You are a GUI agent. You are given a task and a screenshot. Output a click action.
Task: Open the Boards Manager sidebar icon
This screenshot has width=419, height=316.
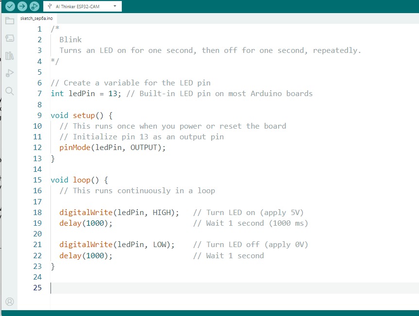tap(10, 38)
